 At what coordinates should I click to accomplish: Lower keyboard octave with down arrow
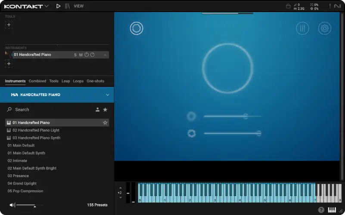pos(120,198)
